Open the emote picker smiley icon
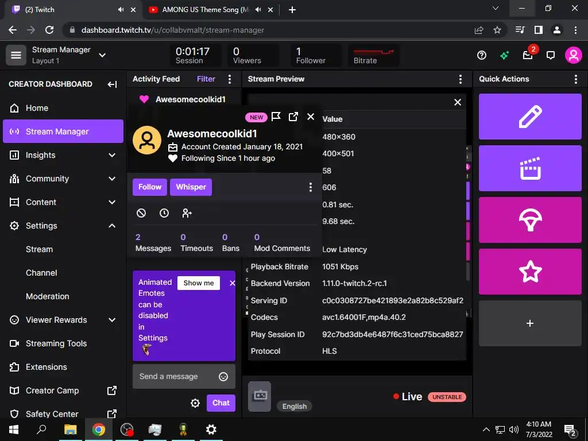The width and height of the screenshot is (588, 441). click(x=223, y=377)
